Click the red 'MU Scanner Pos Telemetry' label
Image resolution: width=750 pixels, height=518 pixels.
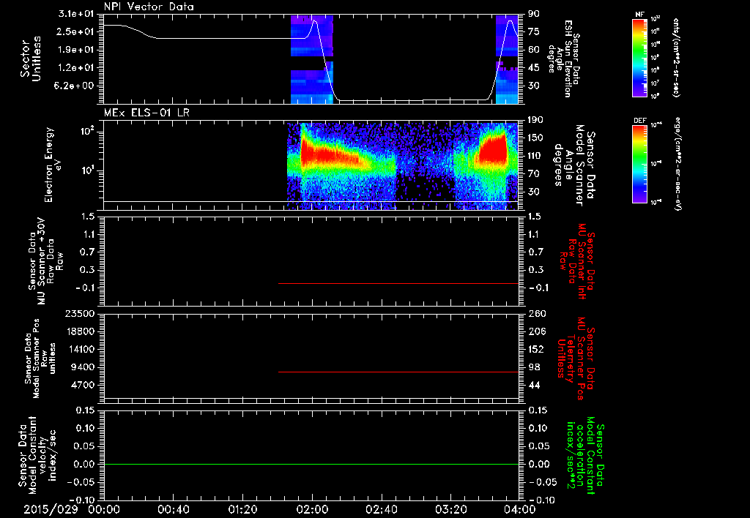pos(576,359)
